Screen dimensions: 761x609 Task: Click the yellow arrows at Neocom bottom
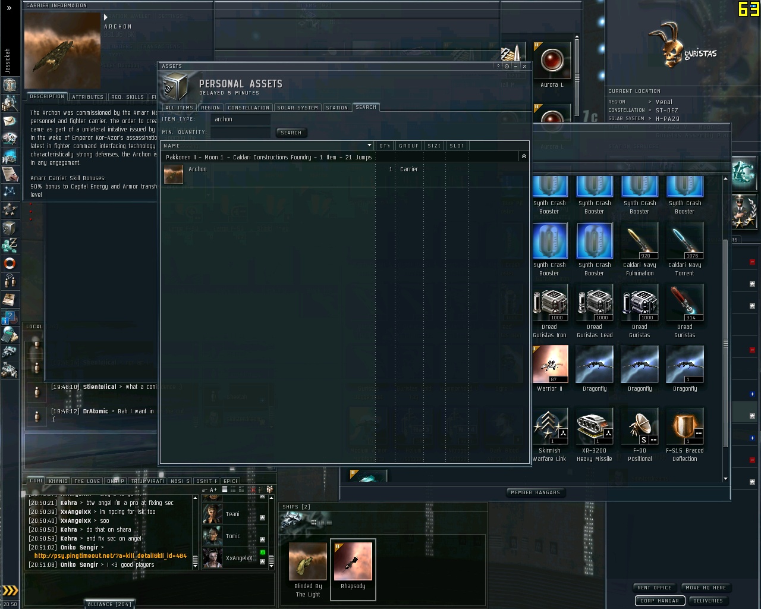pos(10,591)
